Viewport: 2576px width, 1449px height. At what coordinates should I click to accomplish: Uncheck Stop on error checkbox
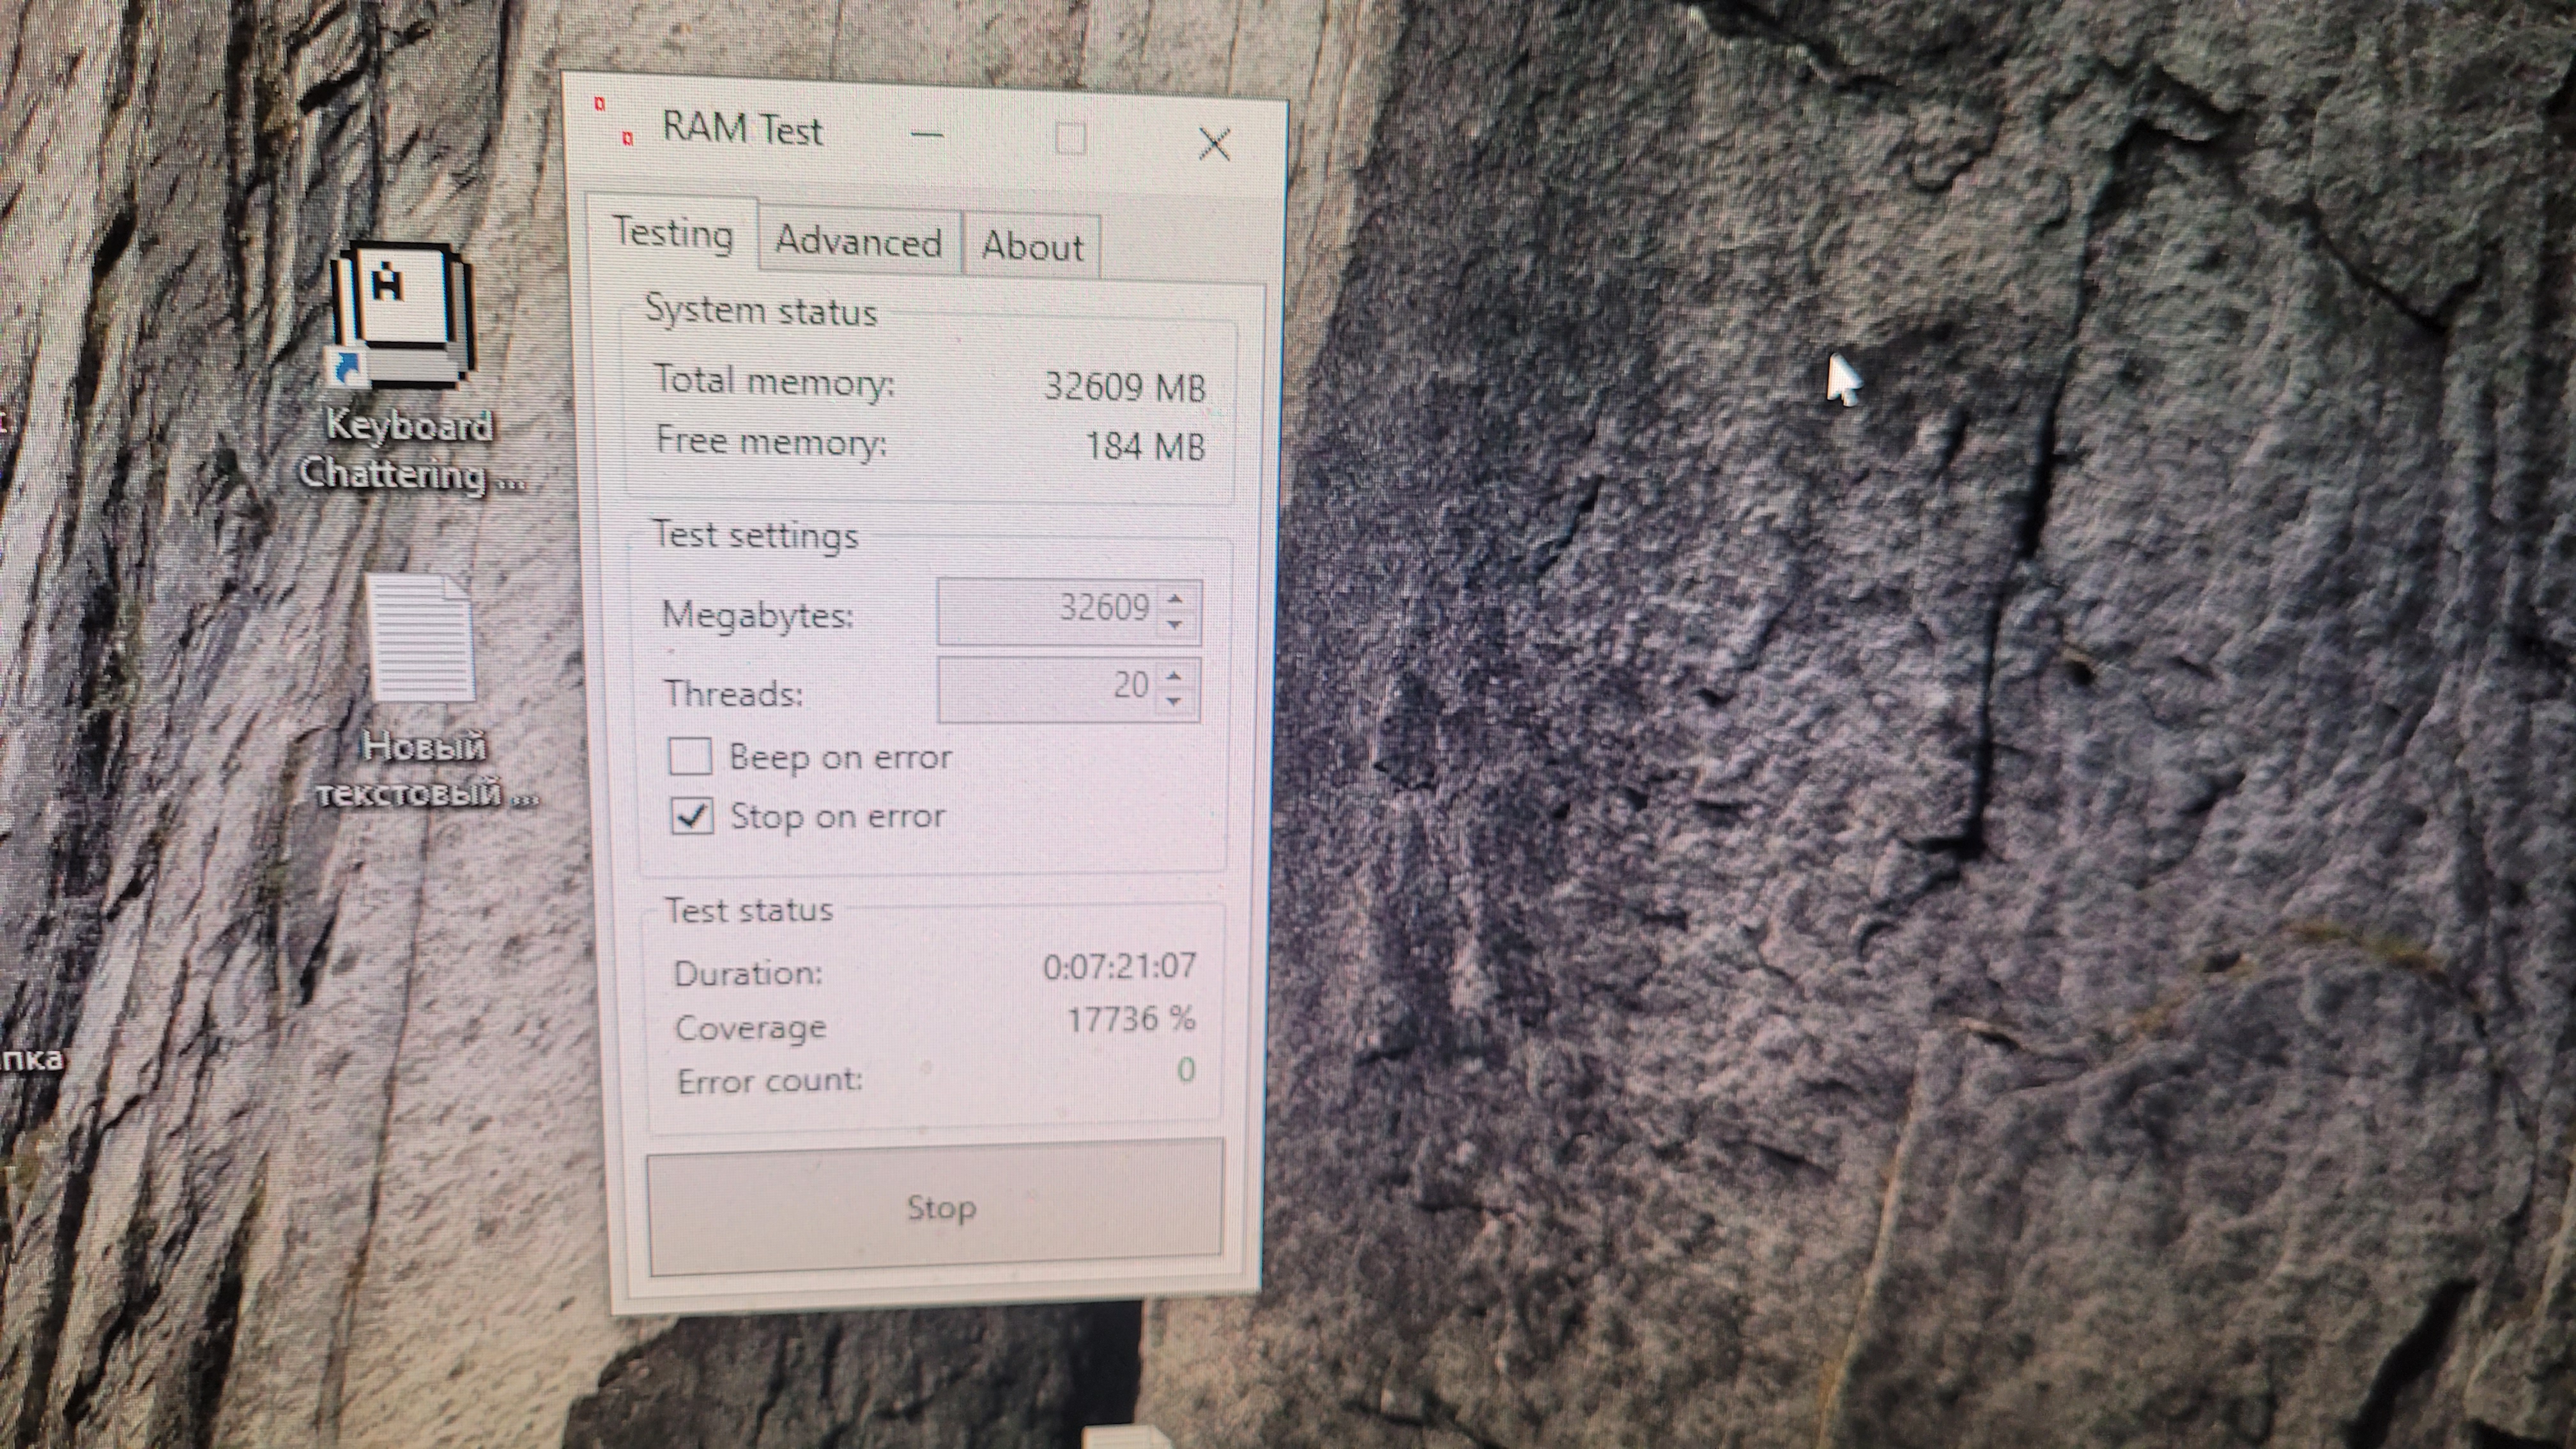(x=692, y=816)
